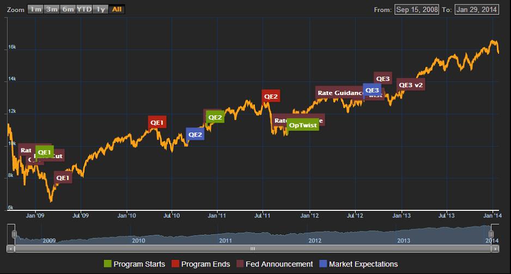Click the scrollbar thumb grip in the navigator
This screenshot has width=511, height=274.
click(253, 248)
